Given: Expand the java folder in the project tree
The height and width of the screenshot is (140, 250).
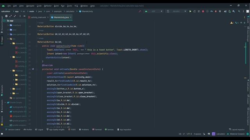Looking at the screenshot, I should (8, 30).
